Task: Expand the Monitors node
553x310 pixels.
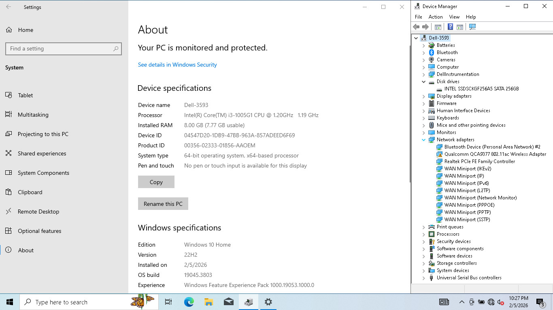Action: 424,132
